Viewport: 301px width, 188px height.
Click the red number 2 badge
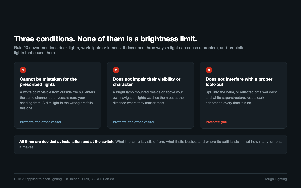pyautogui.click(x=116, y=70)
